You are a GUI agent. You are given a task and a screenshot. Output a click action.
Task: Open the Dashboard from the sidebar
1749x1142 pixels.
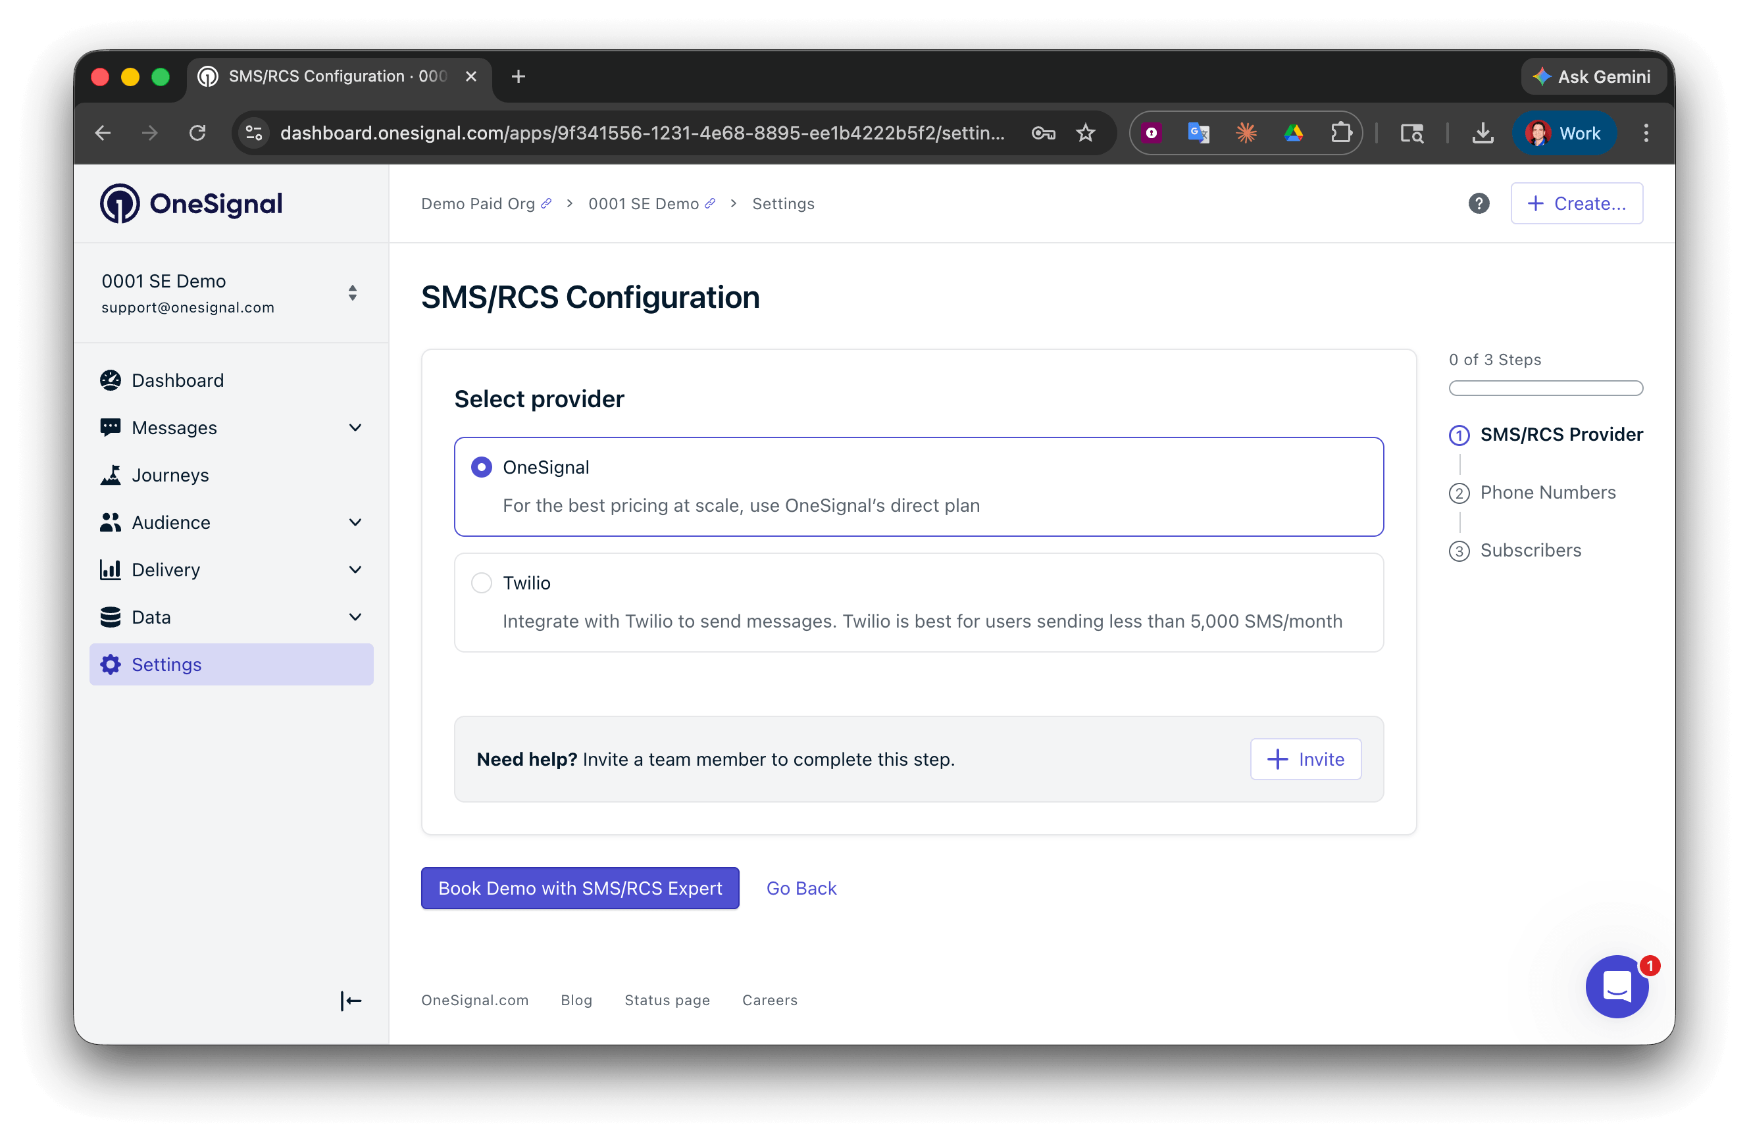coord(177,380)
